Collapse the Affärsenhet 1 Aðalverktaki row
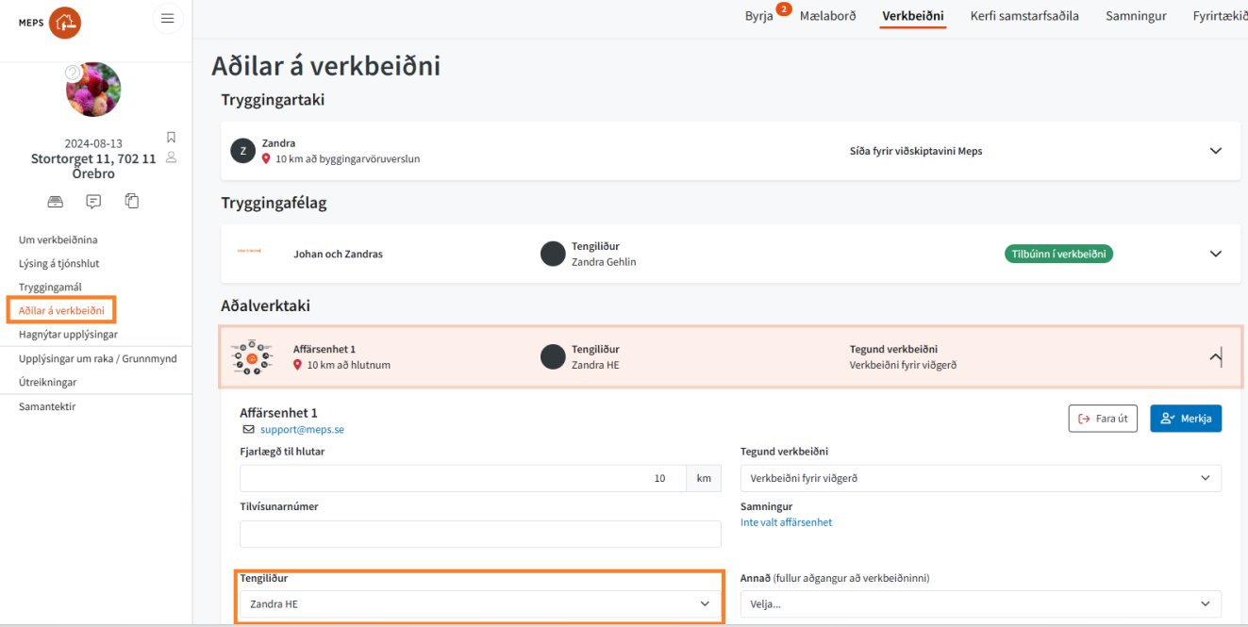This screenshot has height=627, width=1248. click(x=1216, y=356)
